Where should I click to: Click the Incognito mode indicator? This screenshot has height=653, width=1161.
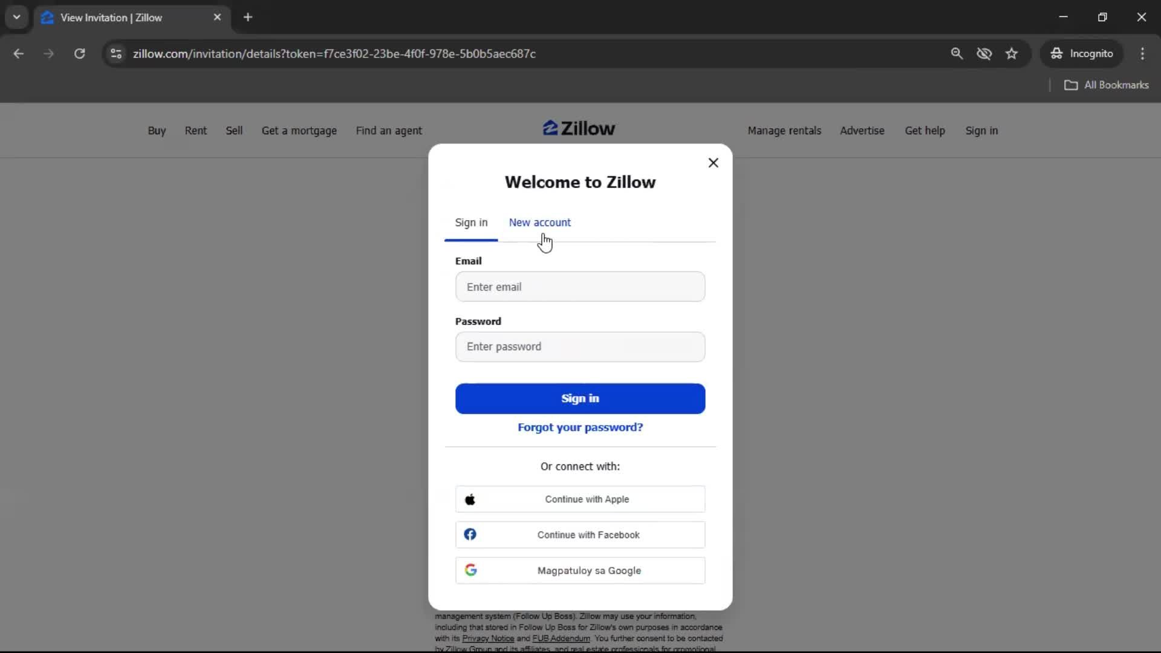1082,53
